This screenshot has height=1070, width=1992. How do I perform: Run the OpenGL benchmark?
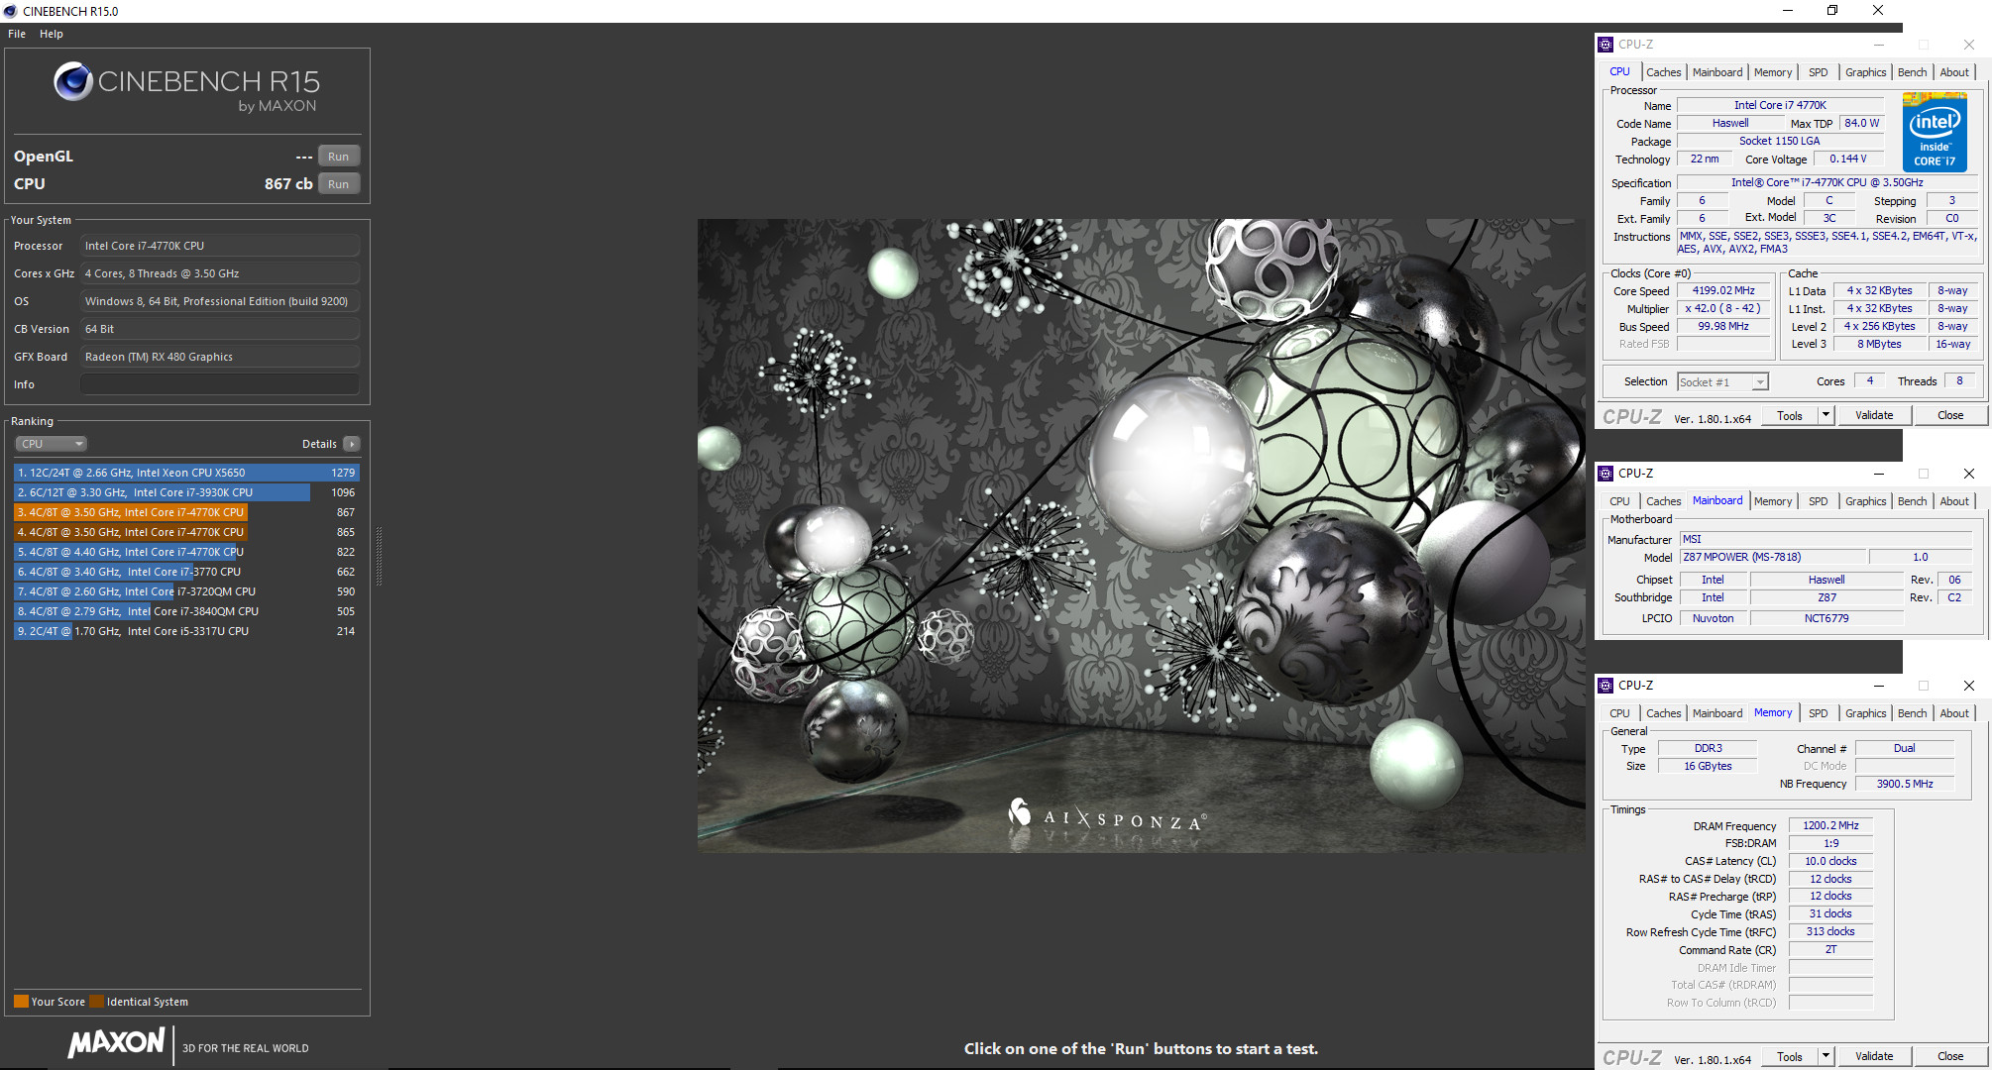(x=338, y=157)
